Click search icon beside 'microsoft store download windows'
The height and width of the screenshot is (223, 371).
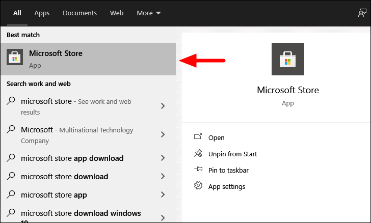click(x=11, y=213)
